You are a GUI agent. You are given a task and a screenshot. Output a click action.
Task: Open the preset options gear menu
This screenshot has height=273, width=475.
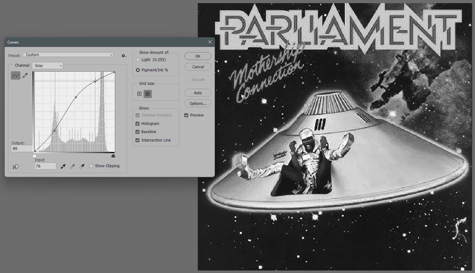(x=124, y=56)
